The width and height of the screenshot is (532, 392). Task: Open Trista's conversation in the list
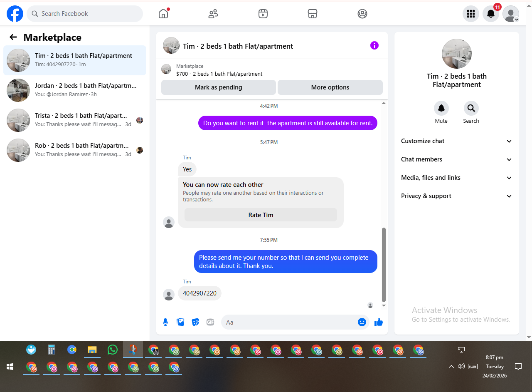[75, 120]
